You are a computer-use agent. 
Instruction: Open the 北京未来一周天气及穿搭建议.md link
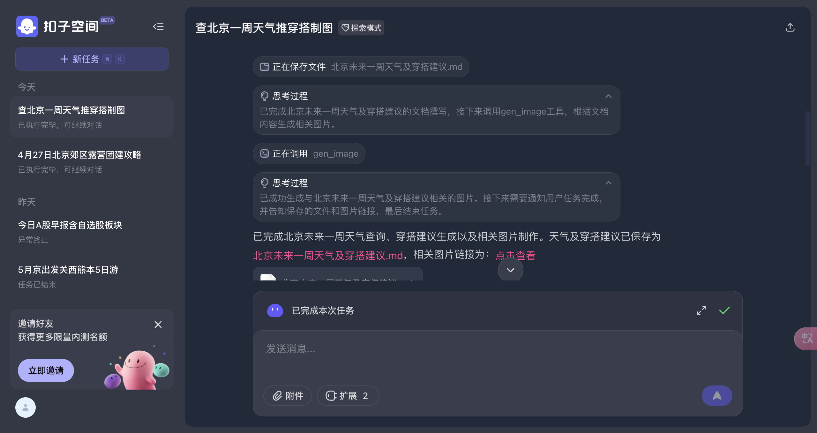coord(328,255)
